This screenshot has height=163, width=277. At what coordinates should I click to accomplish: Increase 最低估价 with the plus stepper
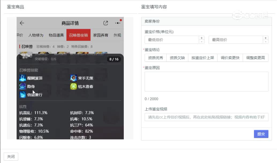201,38
